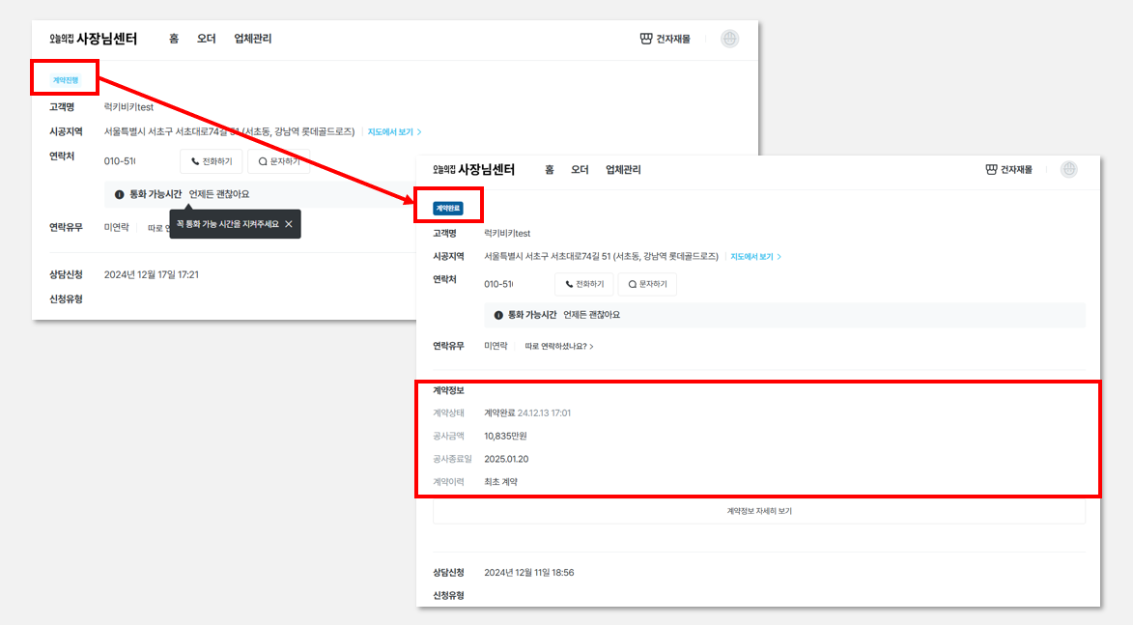Click info icon beside 통화 가능시간 in back window

[119, 194]
